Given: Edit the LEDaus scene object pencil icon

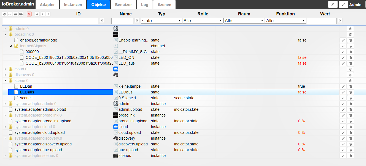Looking at the screenshot, I should click(x=343, y=92).
